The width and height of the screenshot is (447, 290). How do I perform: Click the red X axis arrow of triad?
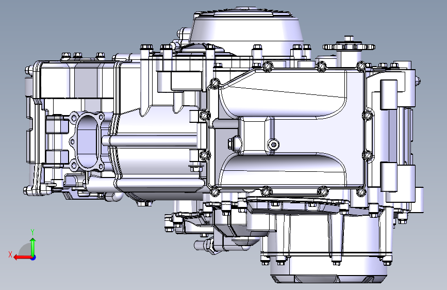[23, 257]
